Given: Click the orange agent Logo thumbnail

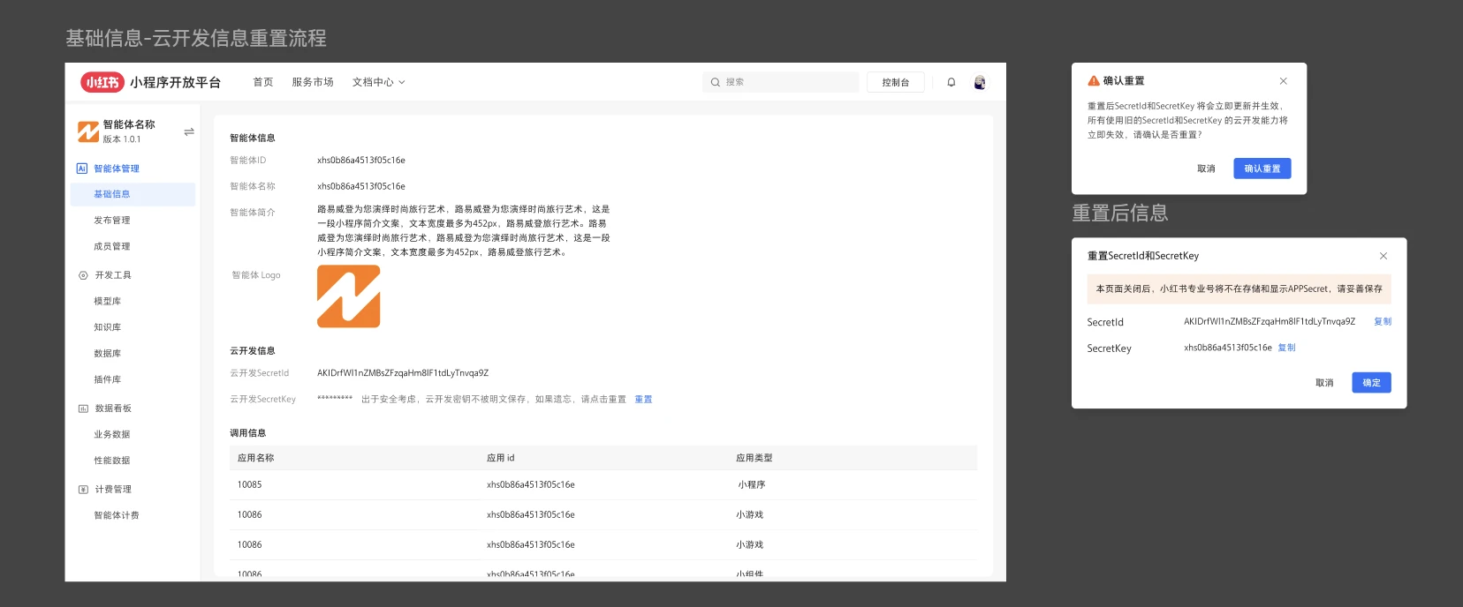Looking at the screenshot, I should coord(349,296).
